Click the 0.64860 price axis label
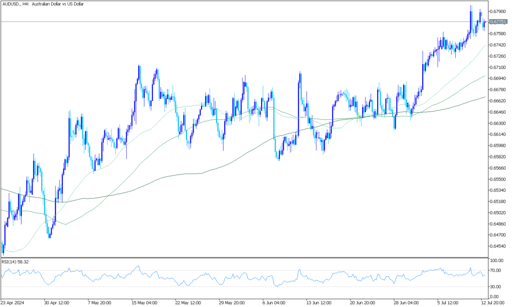Image resolution: width=512 pixels, height=307 pixels. tap(498, 224)
